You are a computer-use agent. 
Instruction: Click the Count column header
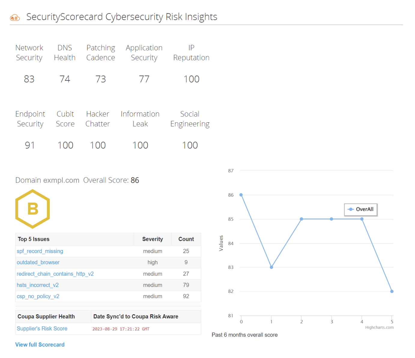coord(186,239)
